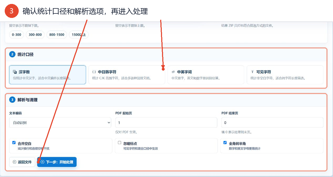This screenshot has height=177, width=333.
Task: Click the 文本编码 field label
Action: click(16, 113)
